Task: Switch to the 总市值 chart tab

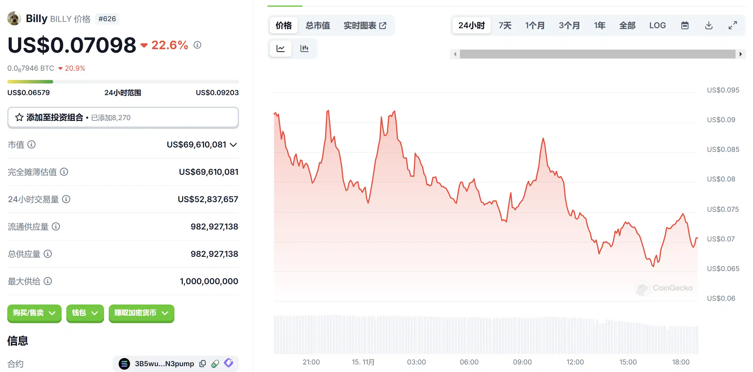Action: pyautogui.click(x=317, y=25)
